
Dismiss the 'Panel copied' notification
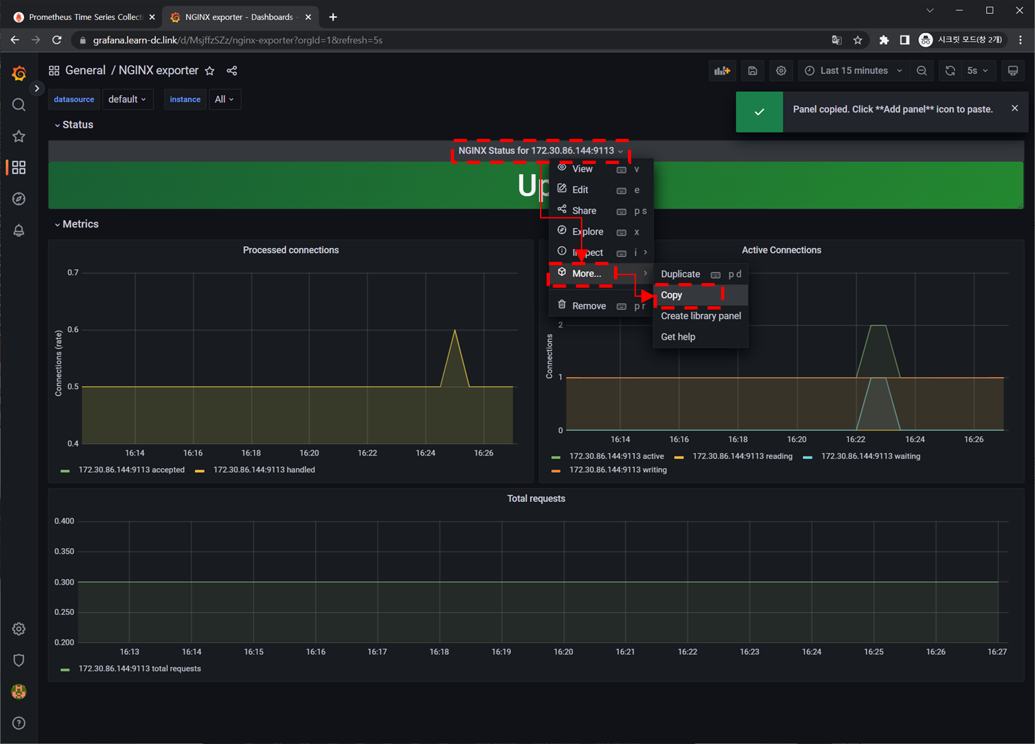1015,108
